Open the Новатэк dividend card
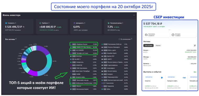The height and width of the screenshot is (96, 199). [154, 82]
